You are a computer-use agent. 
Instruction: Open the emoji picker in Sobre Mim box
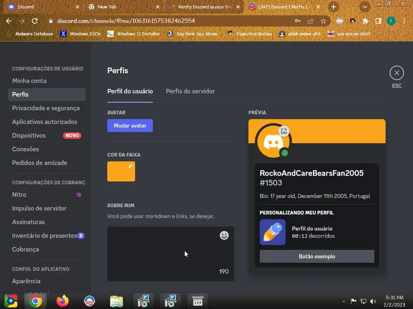point(224,235)
